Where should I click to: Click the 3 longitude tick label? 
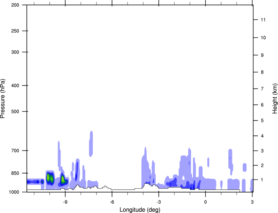tap(252, 202)
